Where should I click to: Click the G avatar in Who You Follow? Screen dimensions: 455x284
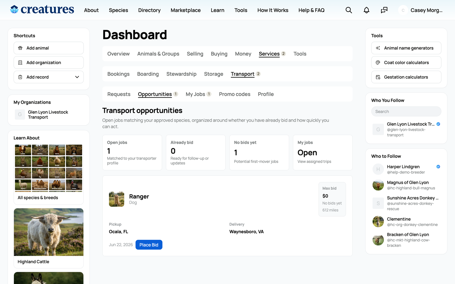click(x=378, y=129)
